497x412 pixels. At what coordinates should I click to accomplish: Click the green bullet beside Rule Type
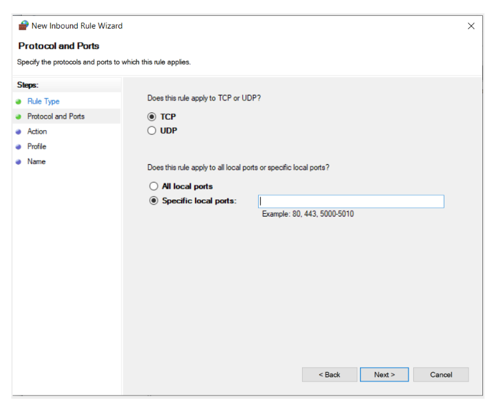point(19,102)
